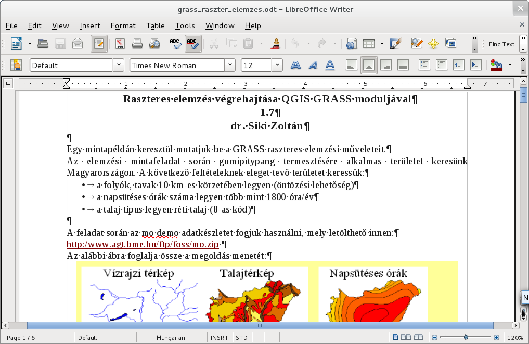The width and height of the screenshot is (529, 344).
Task: Open the Edit menu
Action: pyautogui.click(x=34, y=25)
